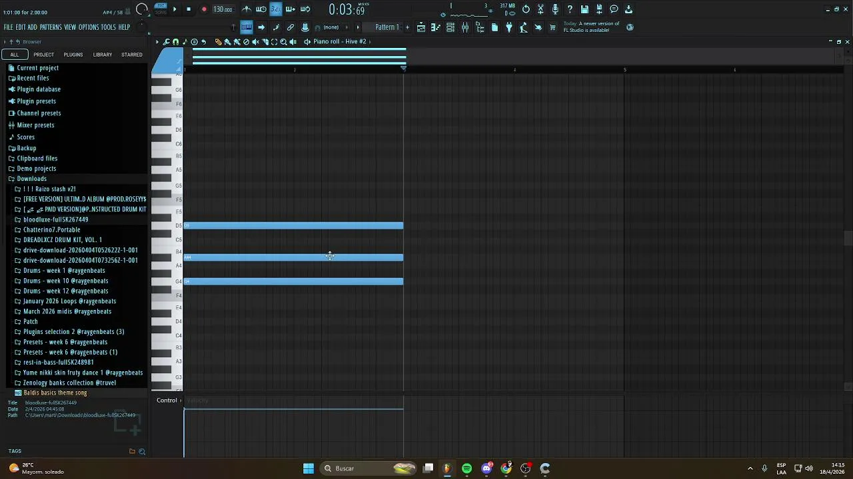Select the Mute tool in piano roll
This screenshot has height=479, width=853.
click(256, 41)
